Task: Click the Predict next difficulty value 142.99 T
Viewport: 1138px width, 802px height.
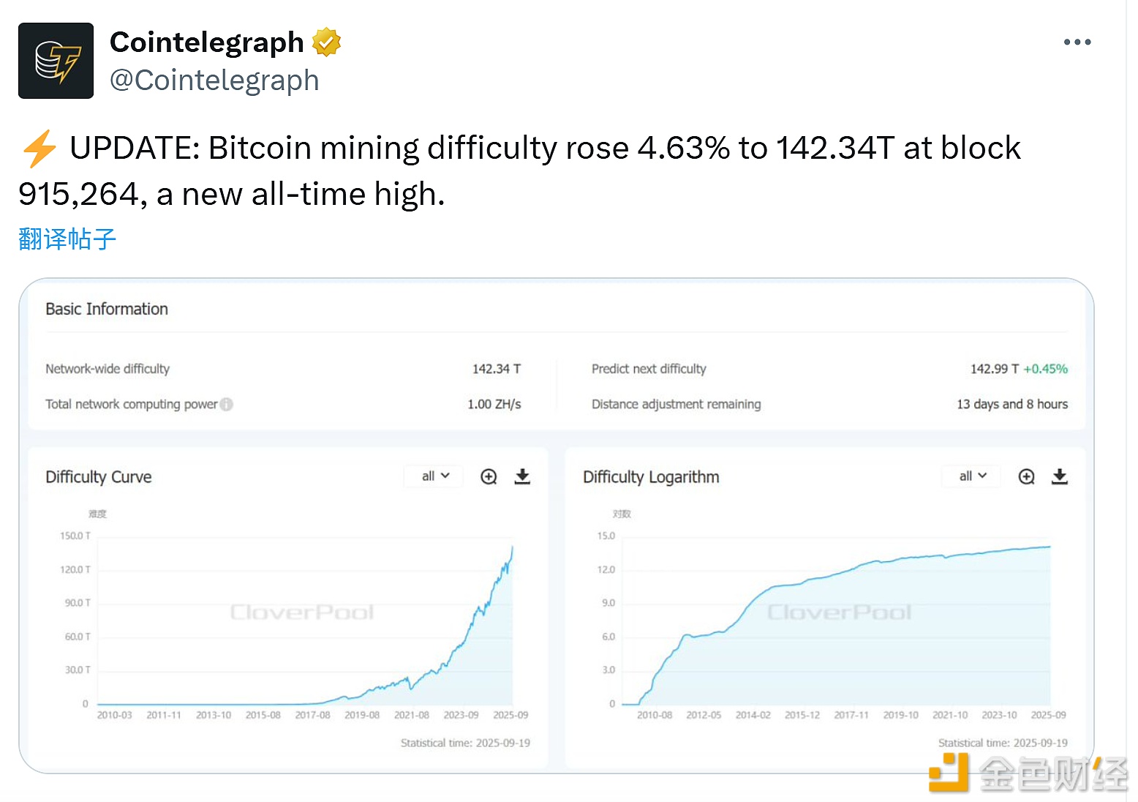Action: click(x=994, y=369)
